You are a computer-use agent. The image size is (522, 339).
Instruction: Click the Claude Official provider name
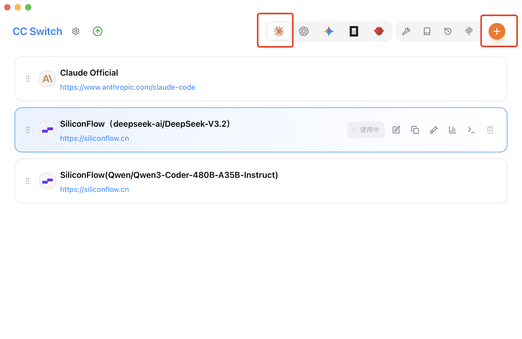(89, 73)
